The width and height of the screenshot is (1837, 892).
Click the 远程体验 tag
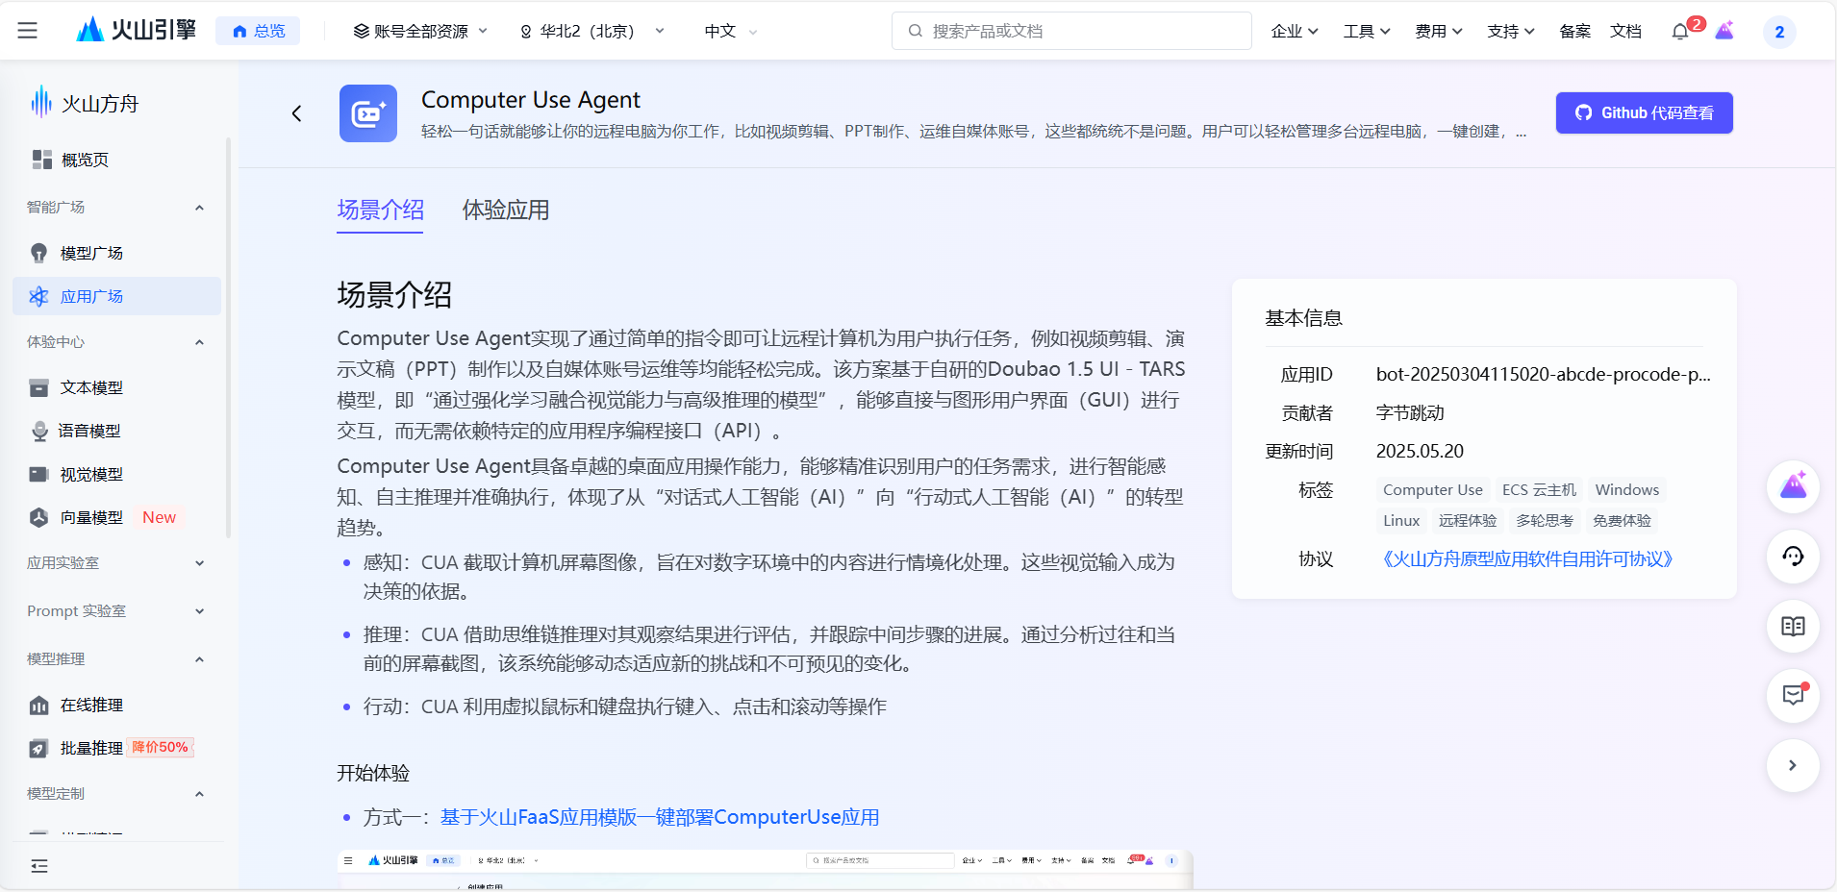click(1468, 521)
